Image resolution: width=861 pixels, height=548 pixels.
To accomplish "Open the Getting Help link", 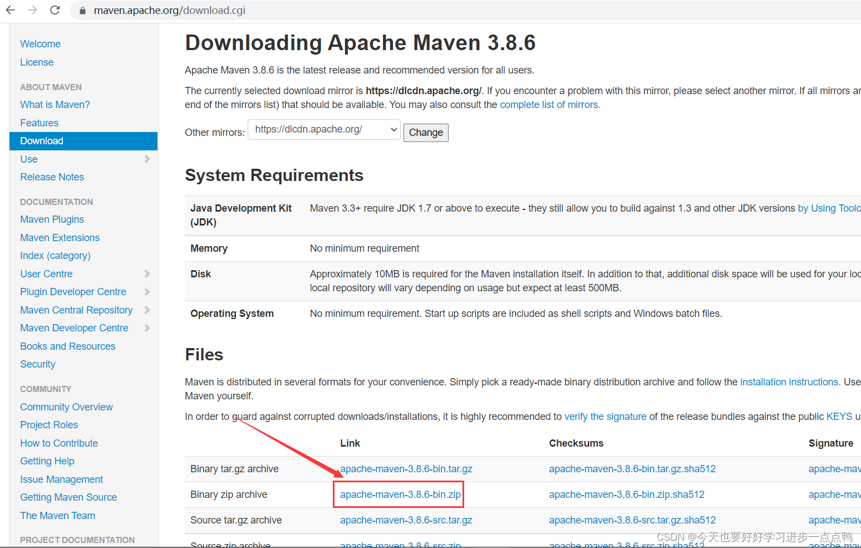I will pos(47,461).
